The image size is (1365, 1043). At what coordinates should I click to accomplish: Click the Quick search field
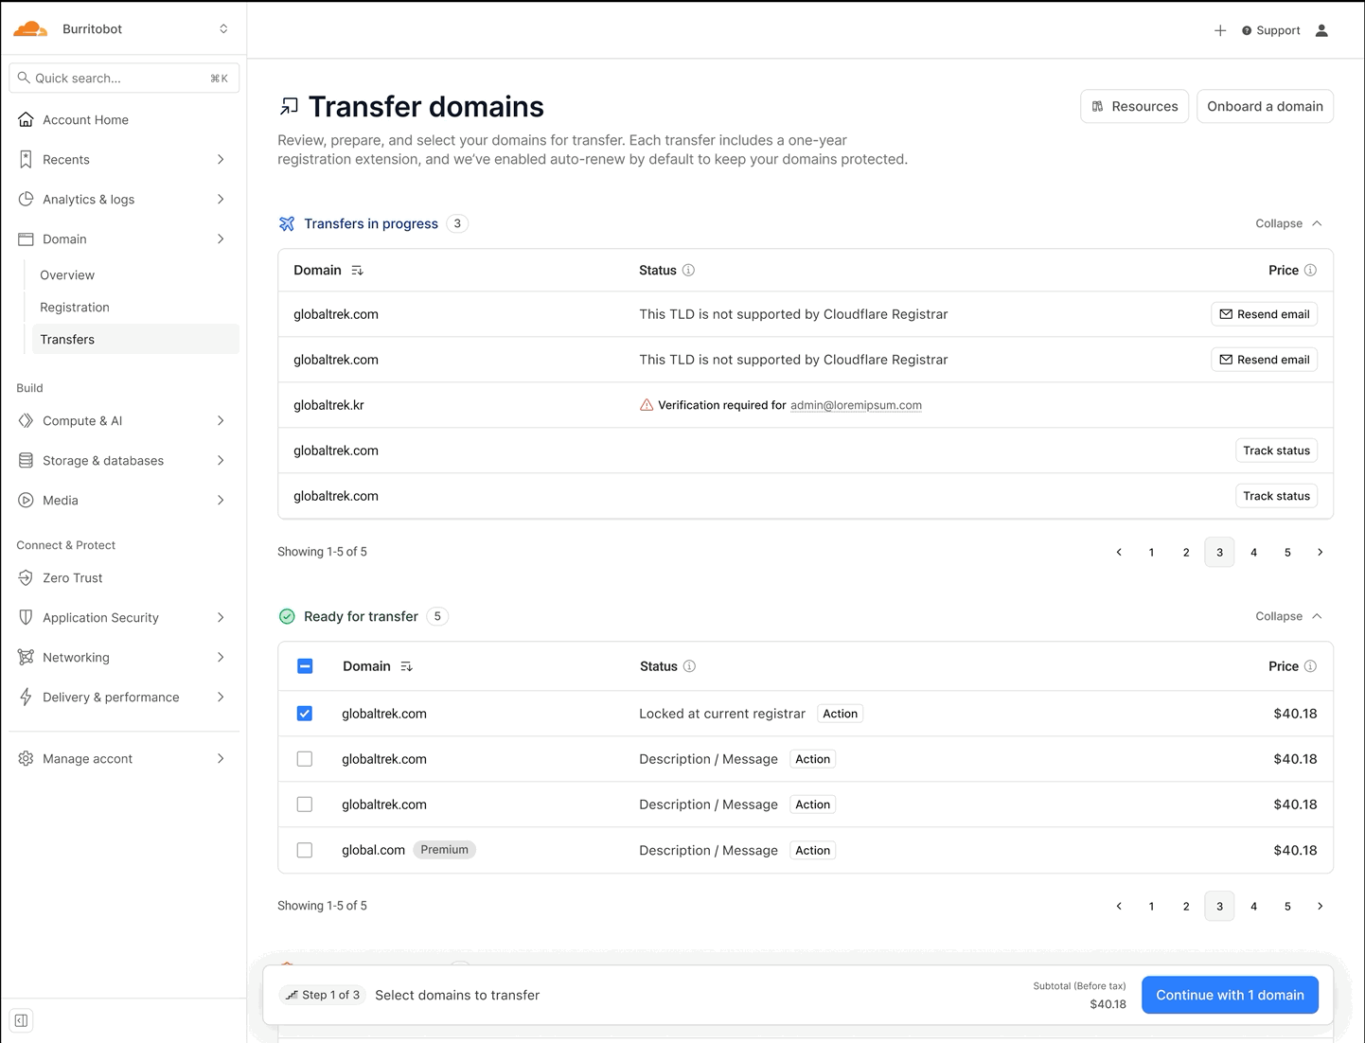coord(123,78)
